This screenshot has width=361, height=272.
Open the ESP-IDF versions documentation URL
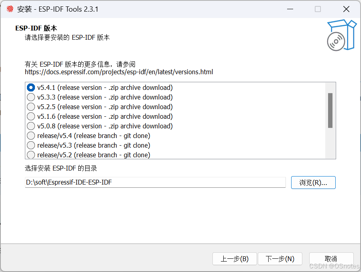[x=119, y=72]
